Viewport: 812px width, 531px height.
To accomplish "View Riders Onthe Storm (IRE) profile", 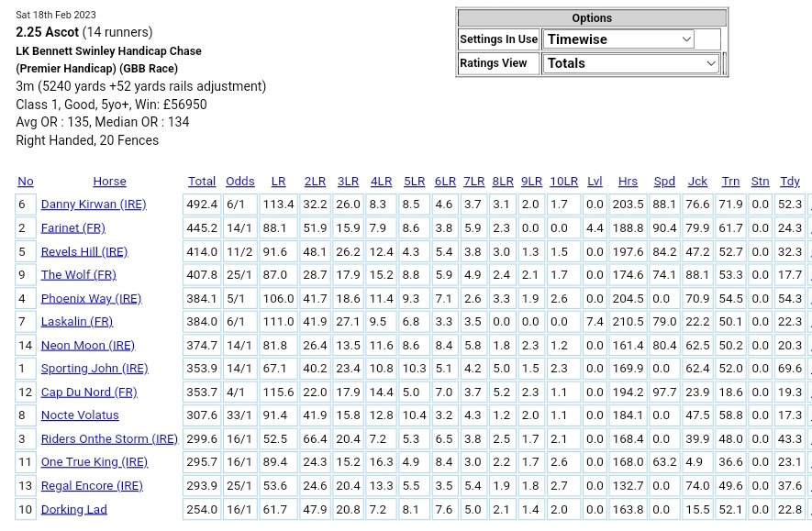I will coord(109,438).
